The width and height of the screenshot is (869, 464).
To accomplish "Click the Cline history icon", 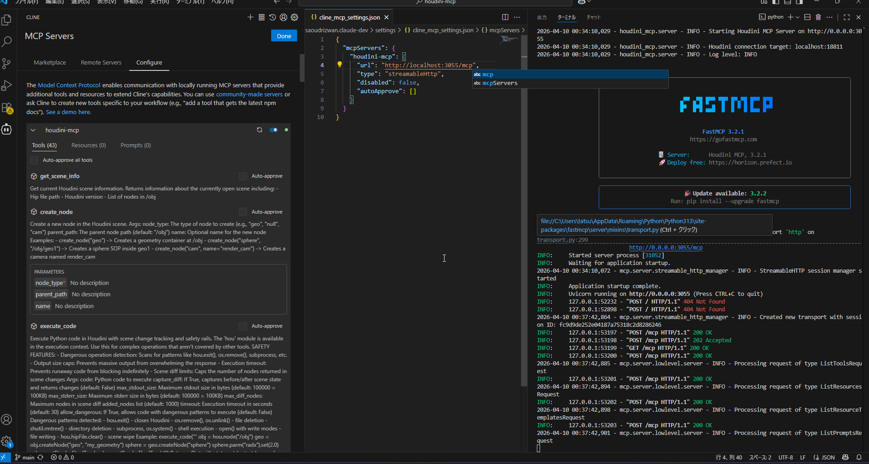I will (x=272, y=17).
